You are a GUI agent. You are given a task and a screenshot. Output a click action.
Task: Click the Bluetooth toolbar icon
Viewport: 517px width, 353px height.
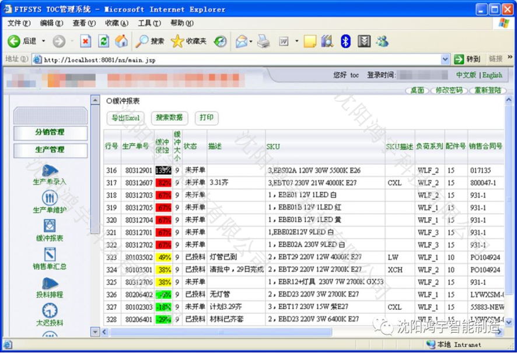(x=345, y=41)
